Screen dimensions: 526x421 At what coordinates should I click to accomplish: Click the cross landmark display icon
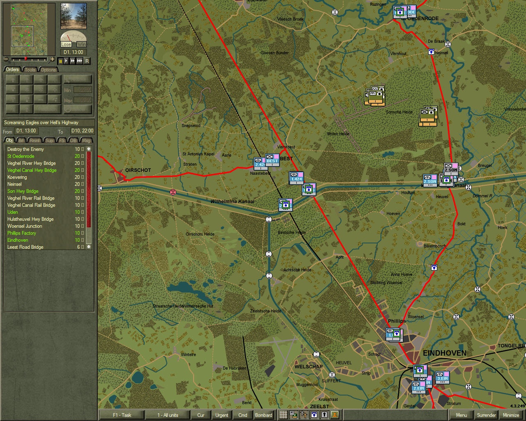point(303,415)
